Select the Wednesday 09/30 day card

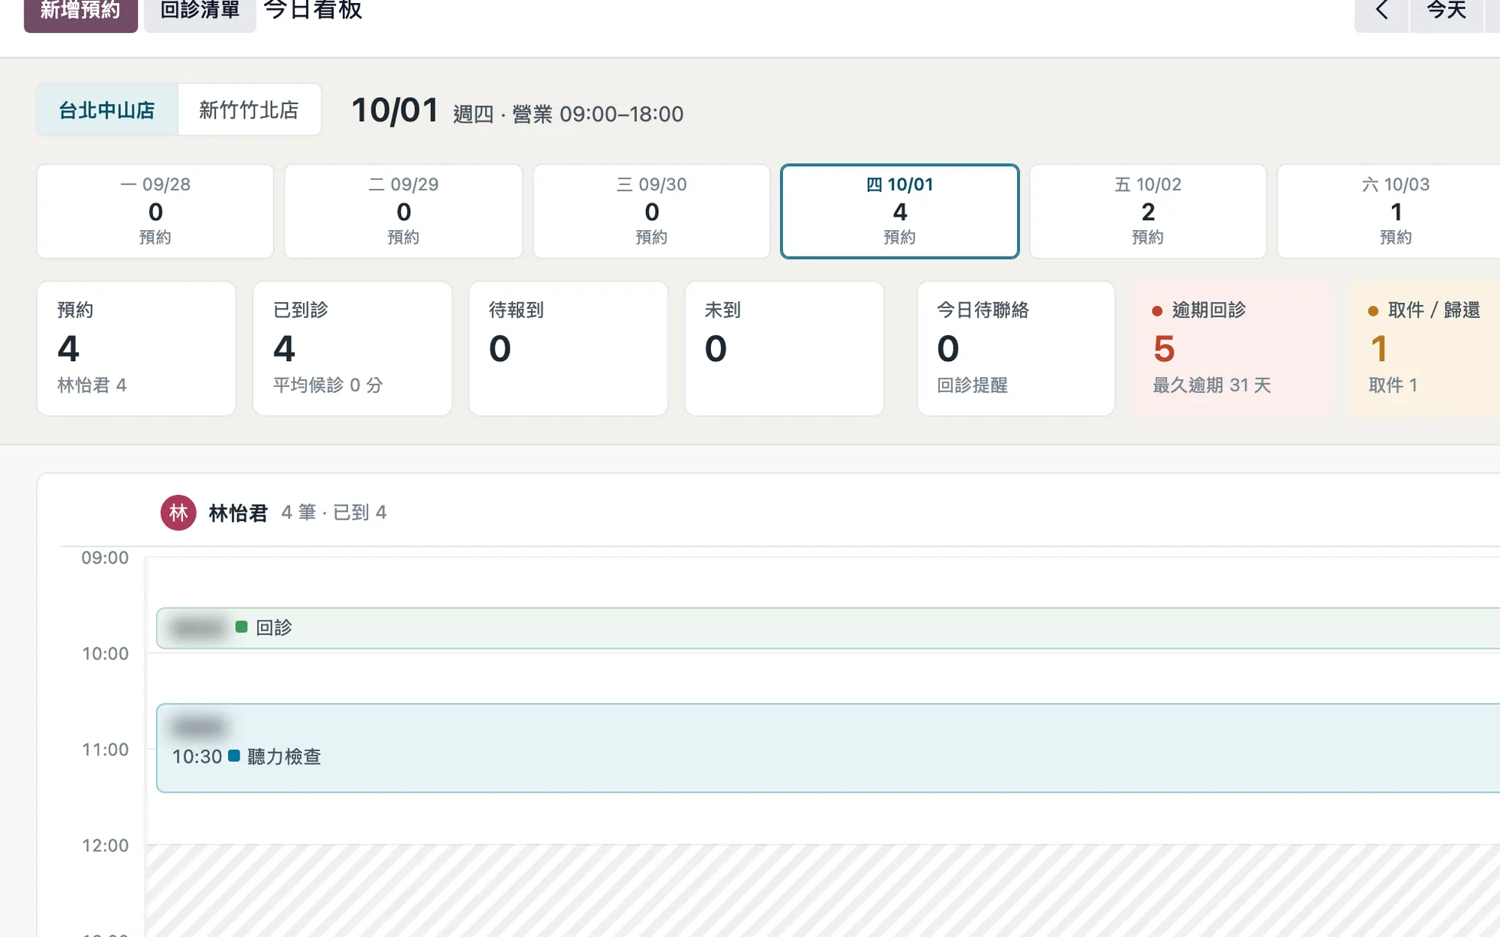[651, 211]
